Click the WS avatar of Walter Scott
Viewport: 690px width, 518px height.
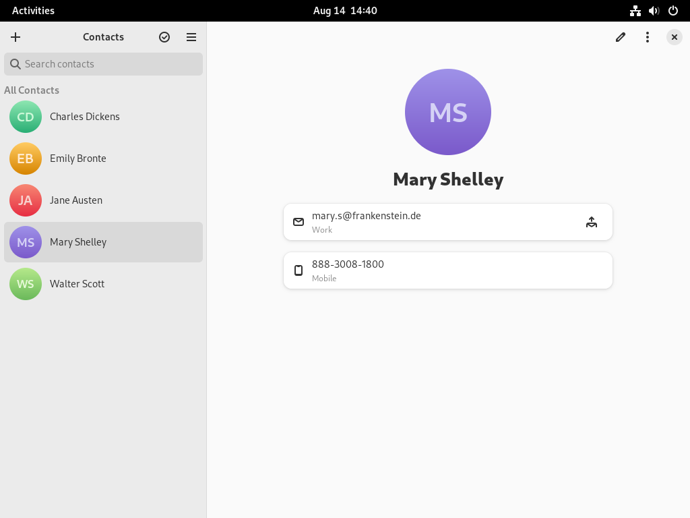(x=26, y=284)
